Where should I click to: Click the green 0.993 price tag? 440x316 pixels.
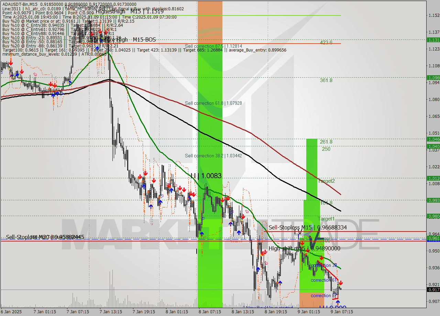tap(433, 200)
